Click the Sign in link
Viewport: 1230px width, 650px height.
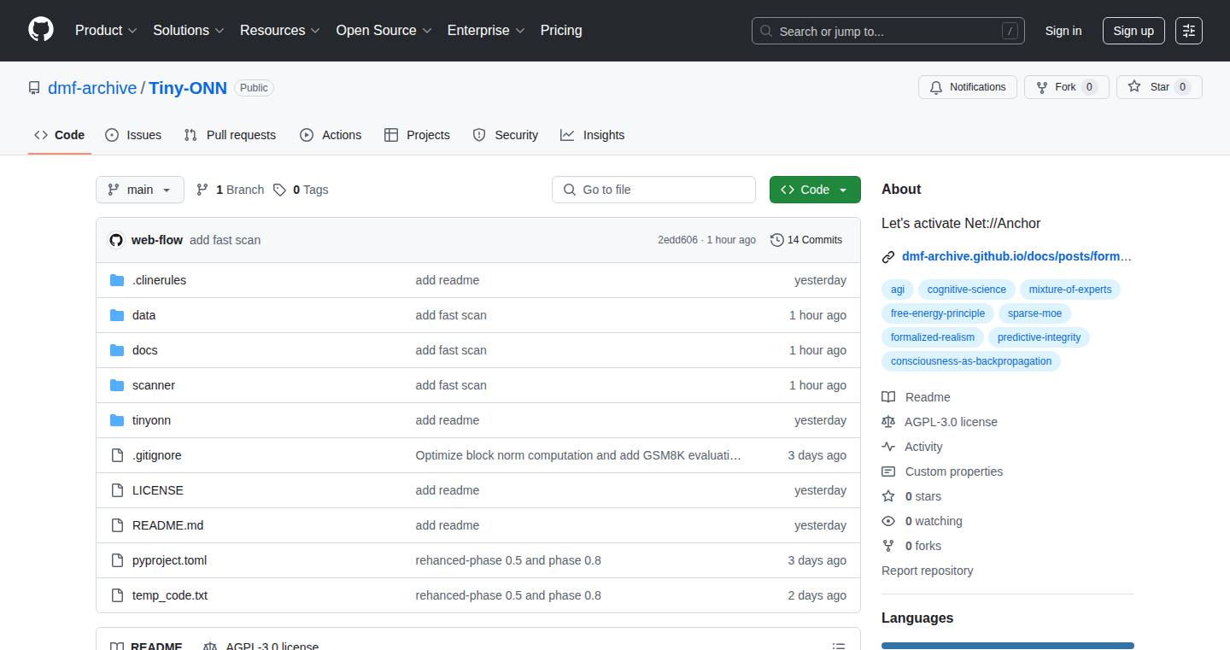[x=1063, y=31]
